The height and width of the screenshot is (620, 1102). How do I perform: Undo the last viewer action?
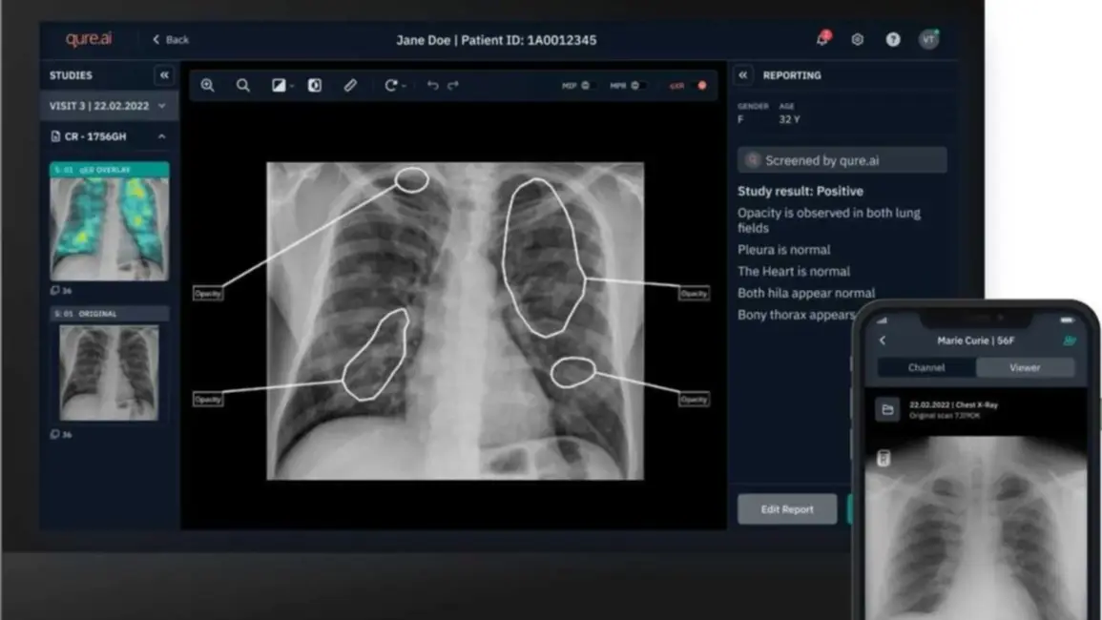[x=432, y=86]
